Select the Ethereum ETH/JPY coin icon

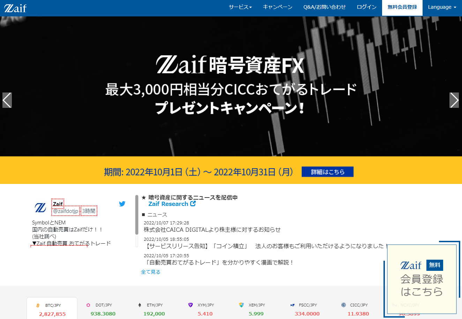(x=140, y=305)
